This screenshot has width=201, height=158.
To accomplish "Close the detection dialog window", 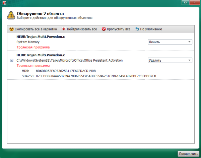I will tap(195, 3).
